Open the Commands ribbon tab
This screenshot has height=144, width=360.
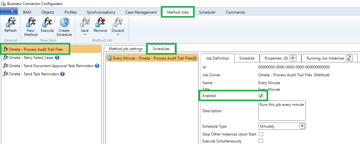tap(235, 12)
